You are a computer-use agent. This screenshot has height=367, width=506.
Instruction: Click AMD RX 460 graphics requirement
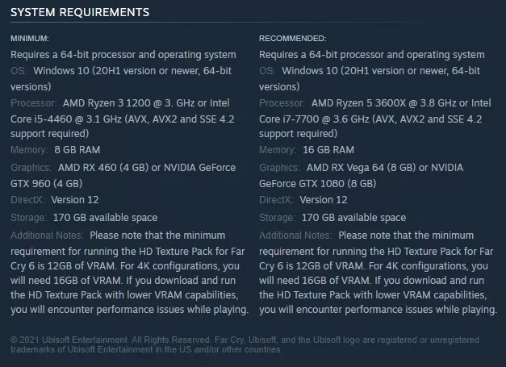coord(147,168)
